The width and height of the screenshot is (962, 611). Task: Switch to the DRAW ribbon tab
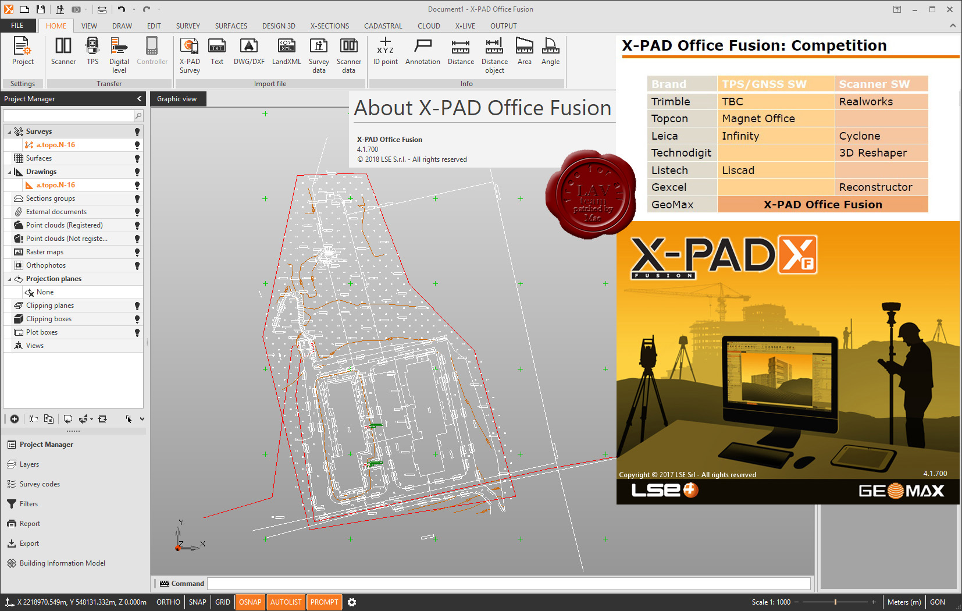122,26
